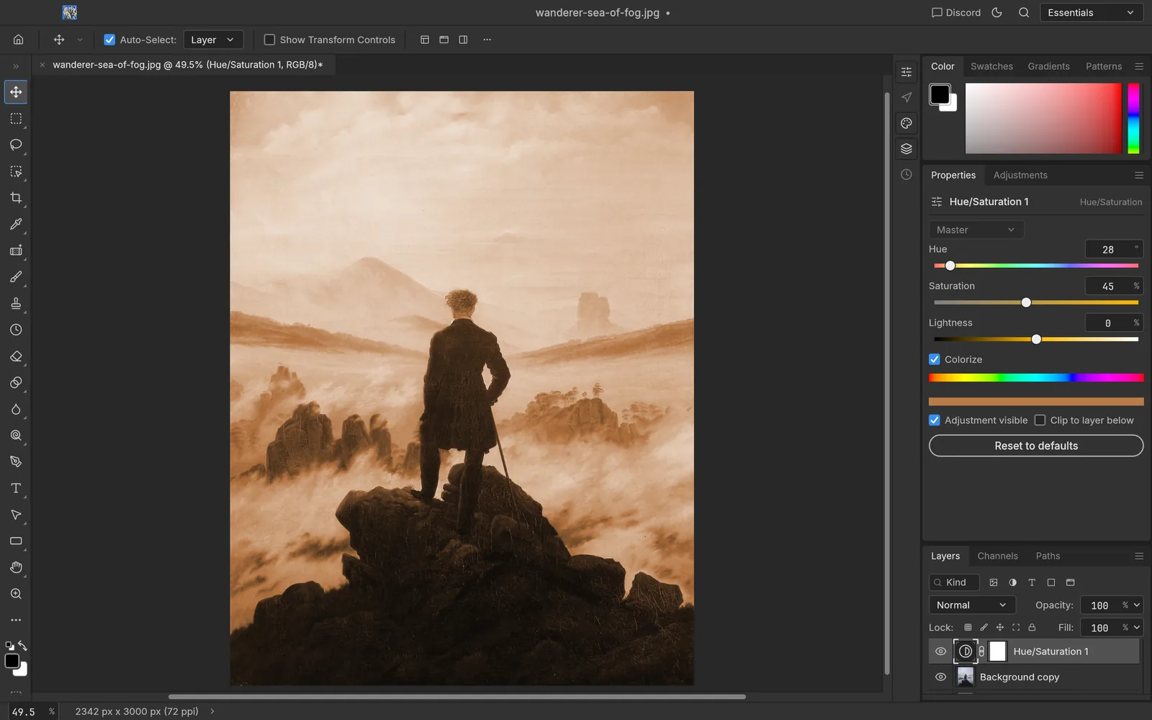The height and width of the screenshot is (720, 1152).
Task: Open the Discord link
Action: click(x=956, y=13)
